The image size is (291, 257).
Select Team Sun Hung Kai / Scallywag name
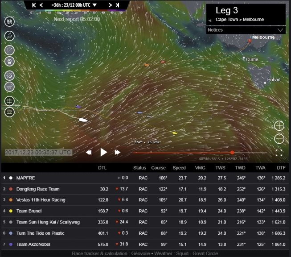click(x=48, y=222)
